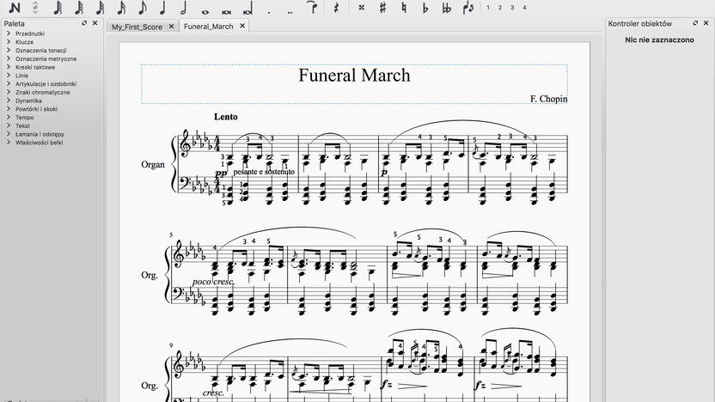
Task: Select the pesante e sostenuto expression text
Action: pos(264,172)
